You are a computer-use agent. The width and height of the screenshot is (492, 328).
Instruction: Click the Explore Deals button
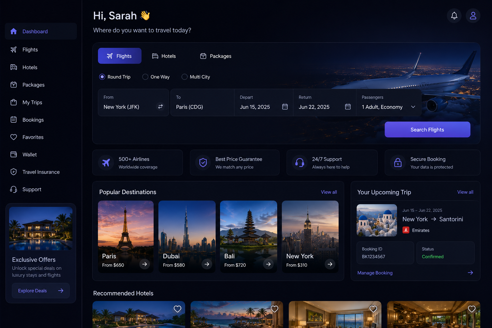41,291
